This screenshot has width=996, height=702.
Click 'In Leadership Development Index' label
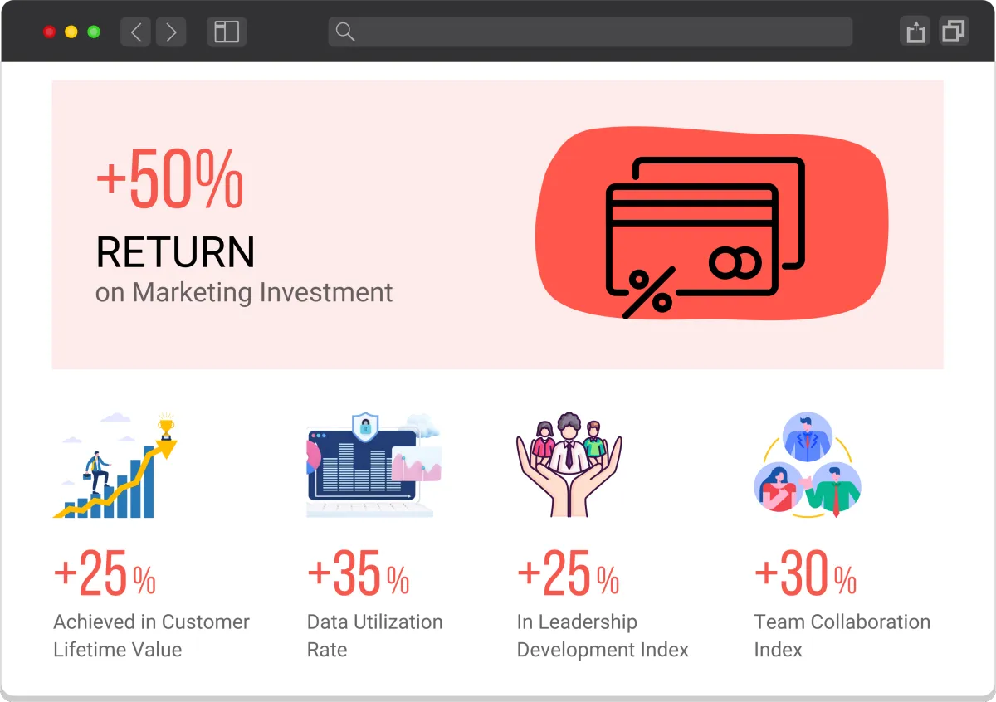click(603, 636)
